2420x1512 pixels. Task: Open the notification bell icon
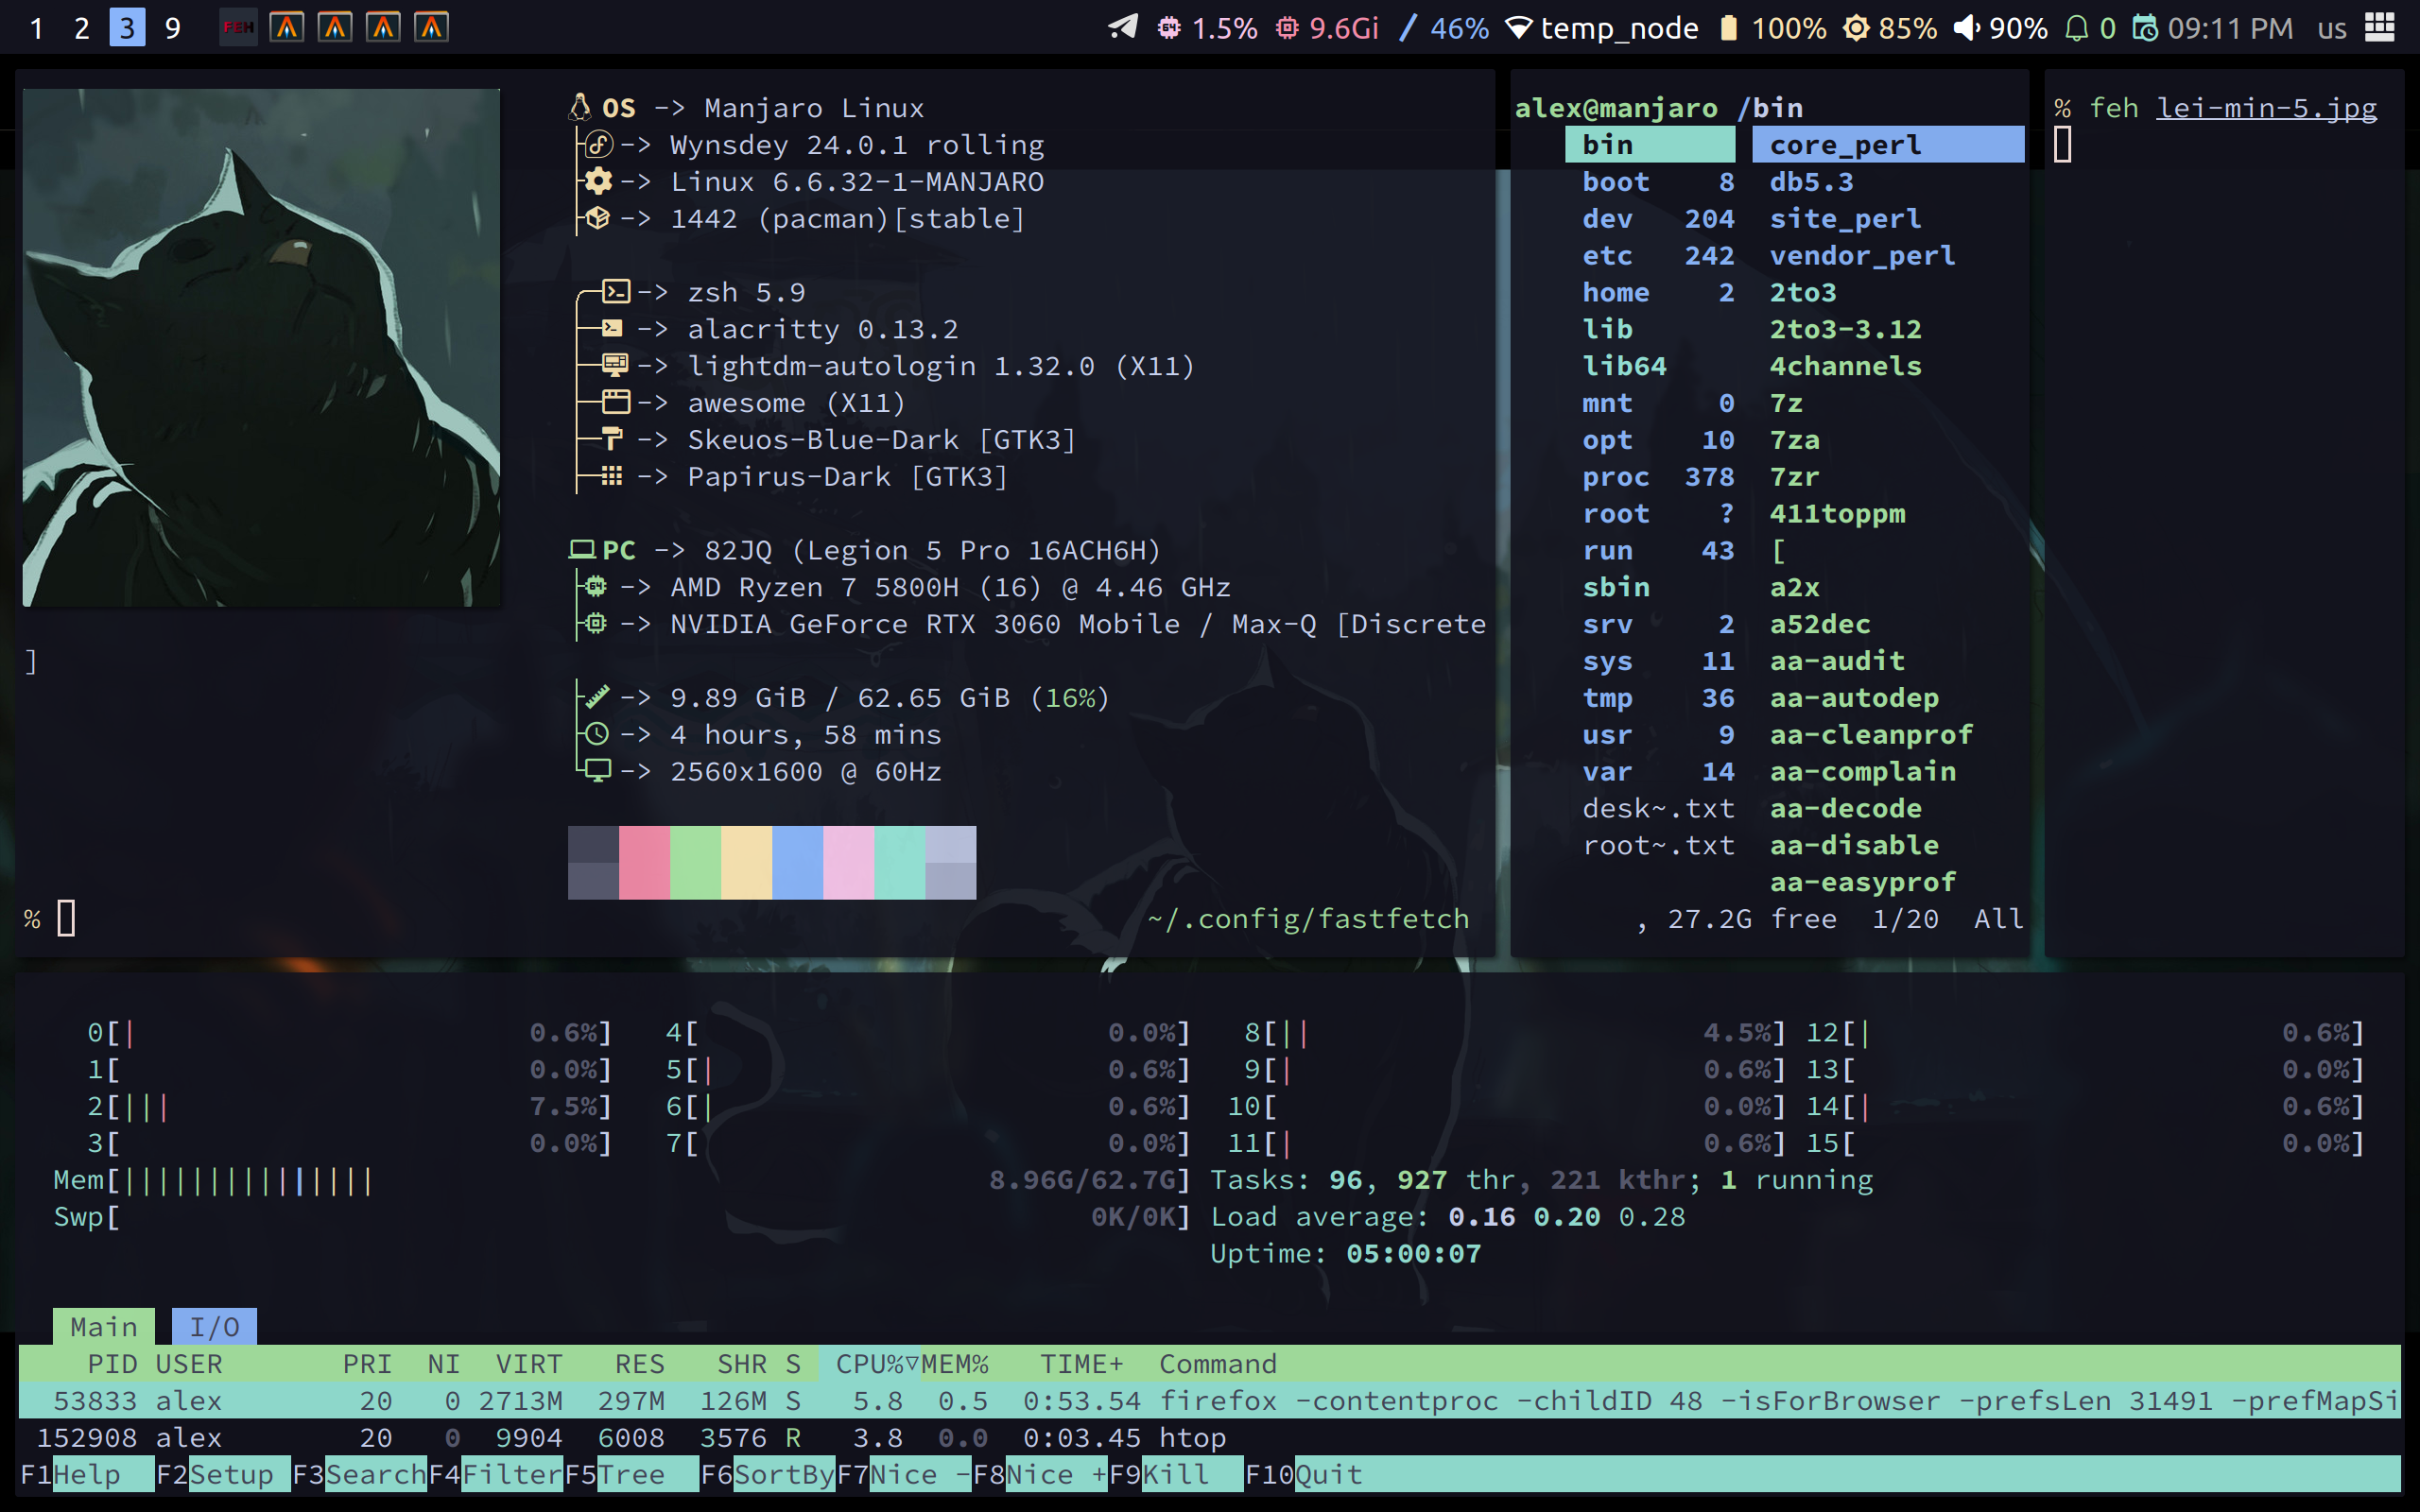tap(2077, 27)
